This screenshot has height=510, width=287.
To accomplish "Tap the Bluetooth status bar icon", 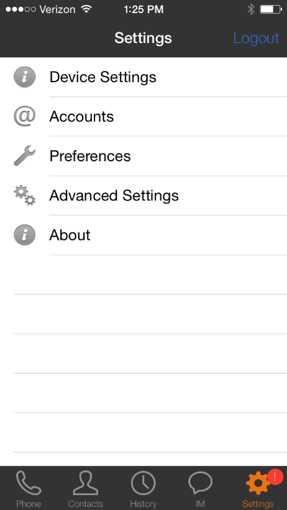I will [251, 9].
